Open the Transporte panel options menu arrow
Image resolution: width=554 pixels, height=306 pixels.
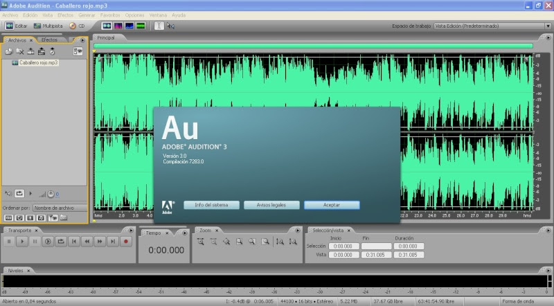(x=131, y=231)
